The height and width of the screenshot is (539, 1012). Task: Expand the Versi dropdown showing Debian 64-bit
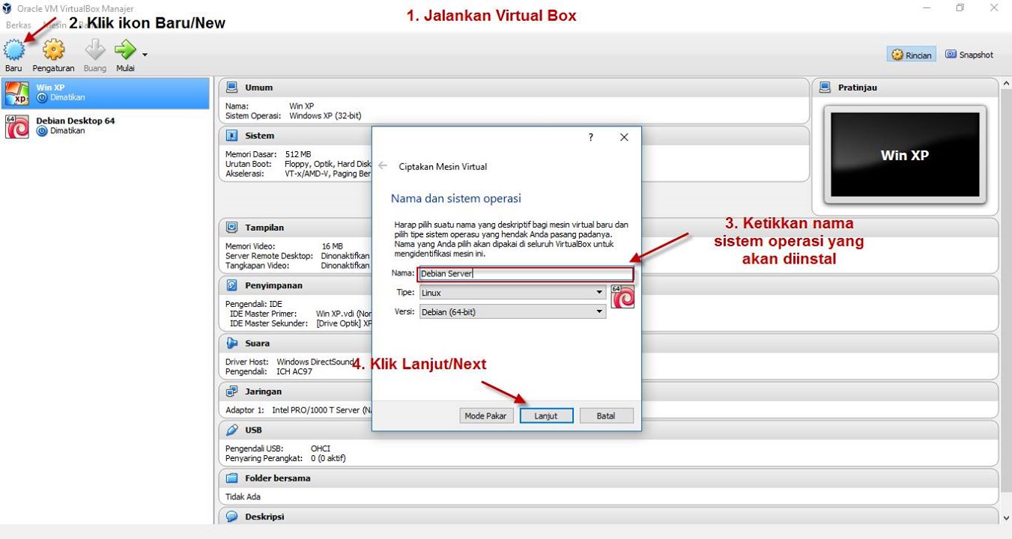[599, 311]
